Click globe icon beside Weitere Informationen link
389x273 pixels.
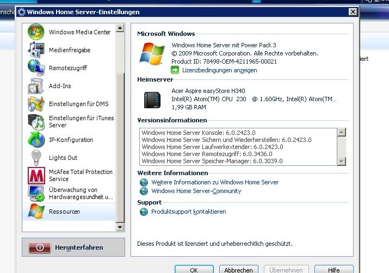pos(144,182)
